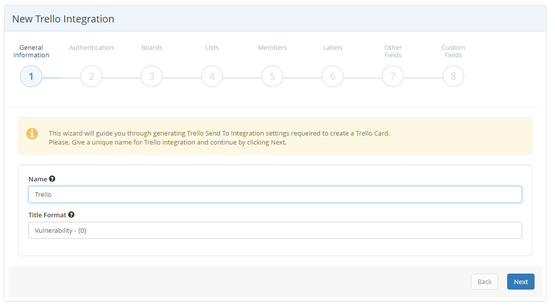Click the Back button
Image resolution: width=555 pixels, height=308 pixels.
484,282
